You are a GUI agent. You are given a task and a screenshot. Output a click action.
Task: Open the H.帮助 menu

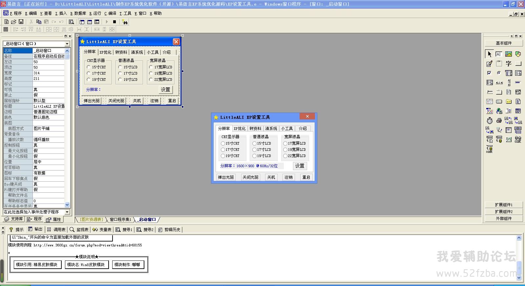point(156,13)
